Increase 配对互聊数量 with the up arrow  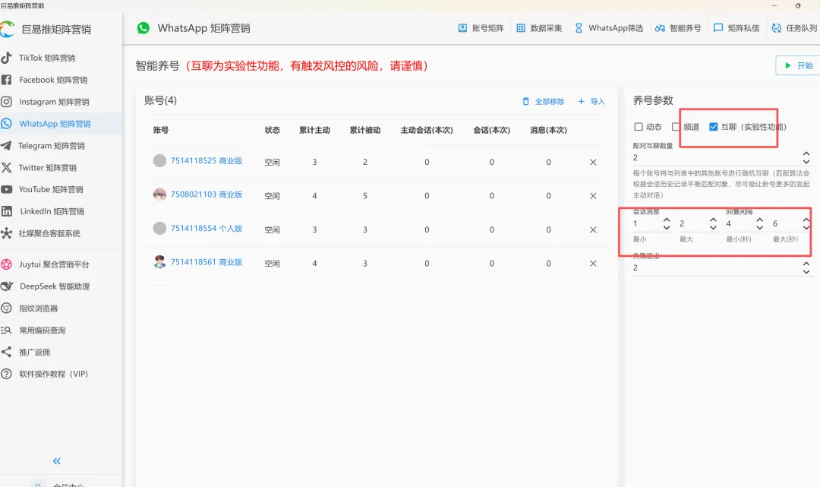click(808, 154)
